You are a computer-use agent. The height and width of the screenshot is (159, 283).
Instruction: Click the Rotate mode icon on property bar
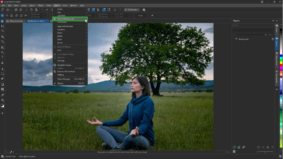coord(7,15)
